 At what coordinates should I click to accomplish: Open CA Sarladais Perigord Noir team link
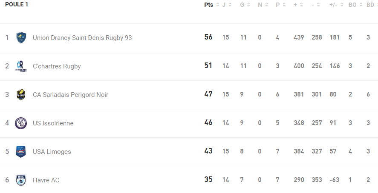70,94
